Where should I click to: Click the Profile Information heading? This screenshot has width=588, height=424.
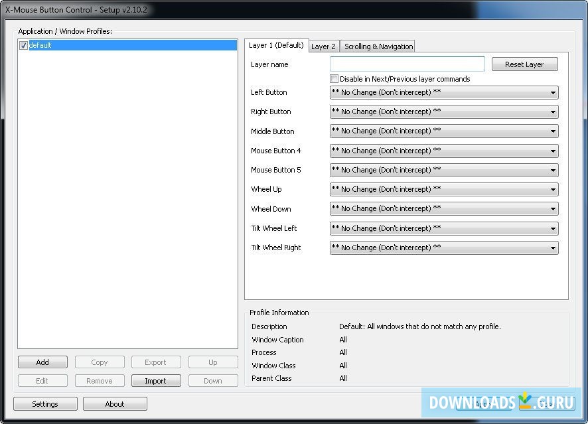pos(279,313)
